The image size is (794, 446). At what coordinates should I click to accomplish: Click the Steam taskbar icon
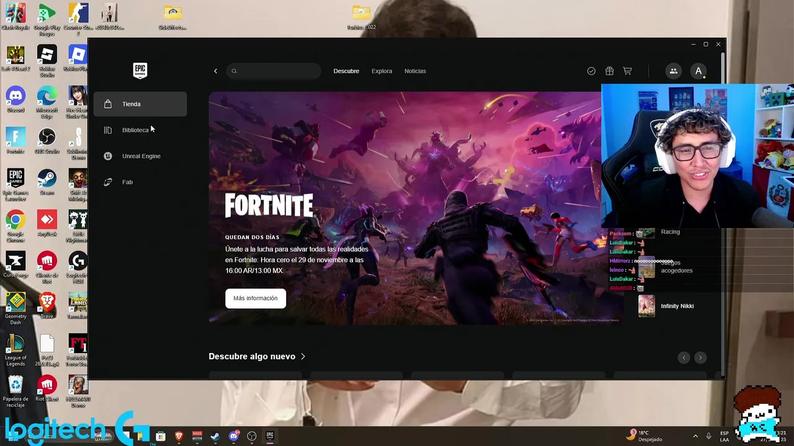(215, 436)
